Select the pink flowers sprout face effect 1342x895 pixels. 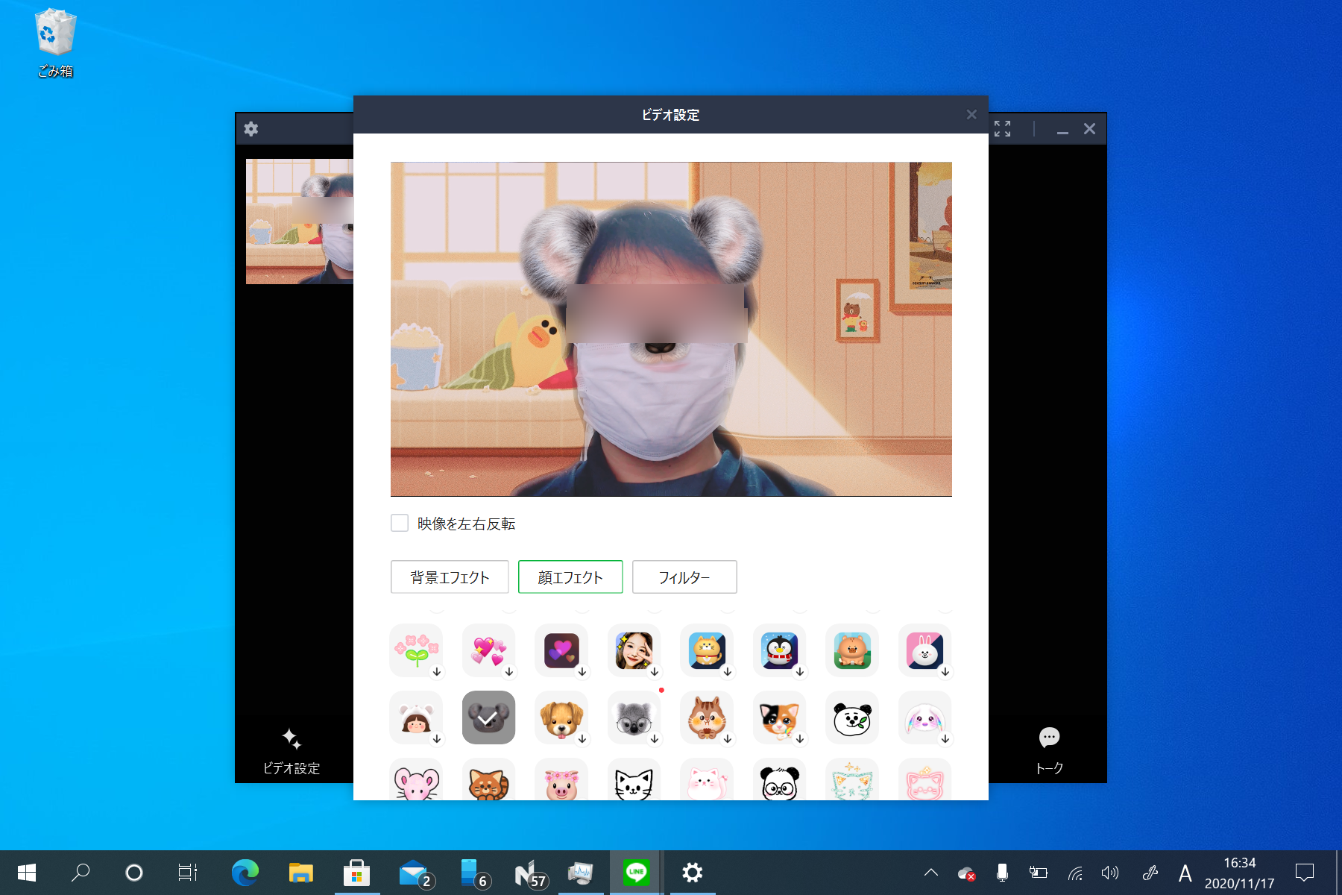[416, 650]
